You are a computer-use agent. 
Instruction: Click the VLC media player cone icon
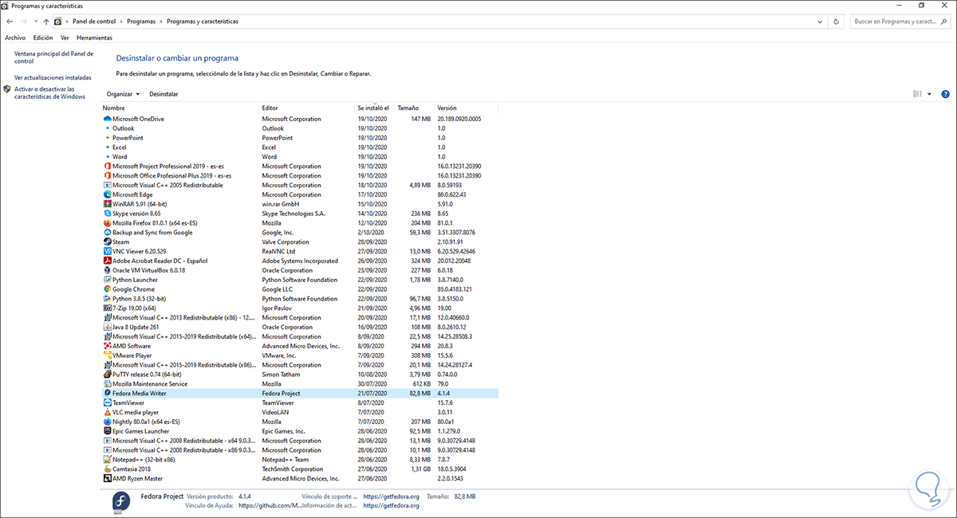(107, 412)
